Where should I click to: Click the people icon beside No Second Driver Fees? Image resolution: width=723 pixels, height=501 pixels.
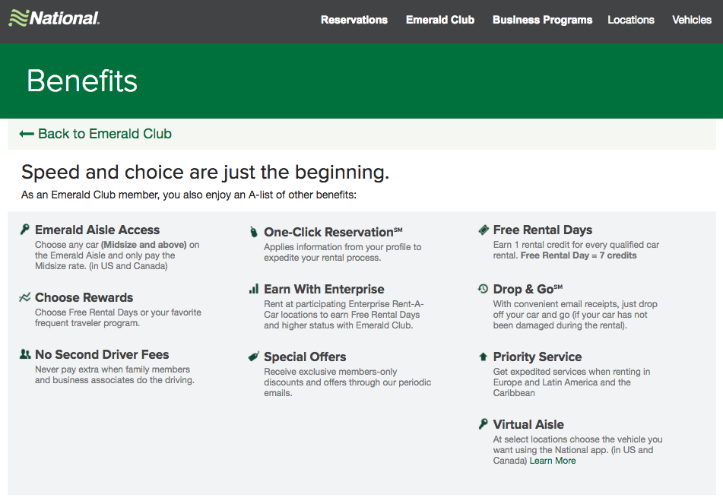click(25, 354)
